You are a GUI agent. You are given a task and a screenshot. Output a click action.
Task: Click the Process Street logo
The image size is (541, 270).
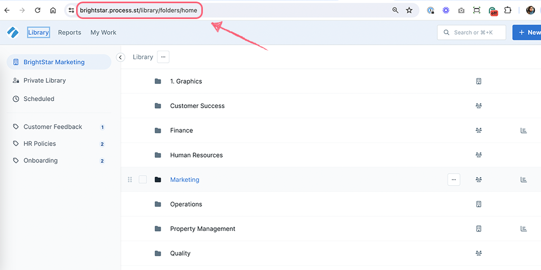pyautogui.click(x=13, y=32)
